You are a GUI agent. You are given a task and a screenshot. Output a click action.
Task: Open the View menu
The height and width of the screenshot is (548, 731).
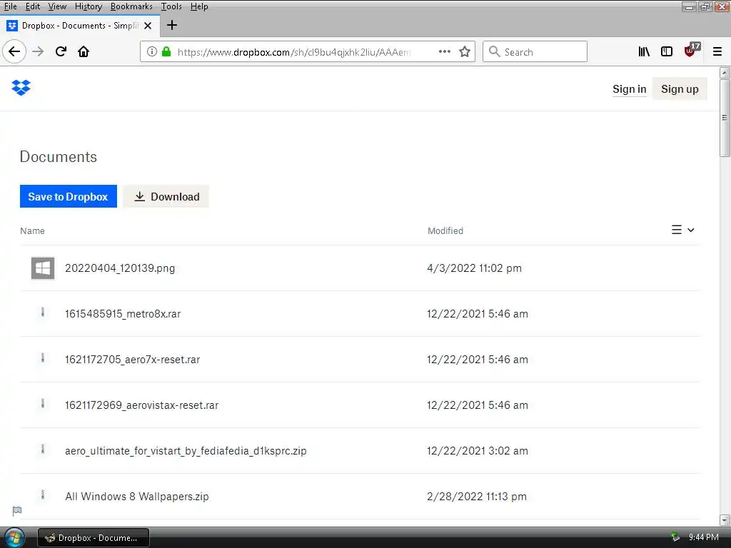pos(57,6)
